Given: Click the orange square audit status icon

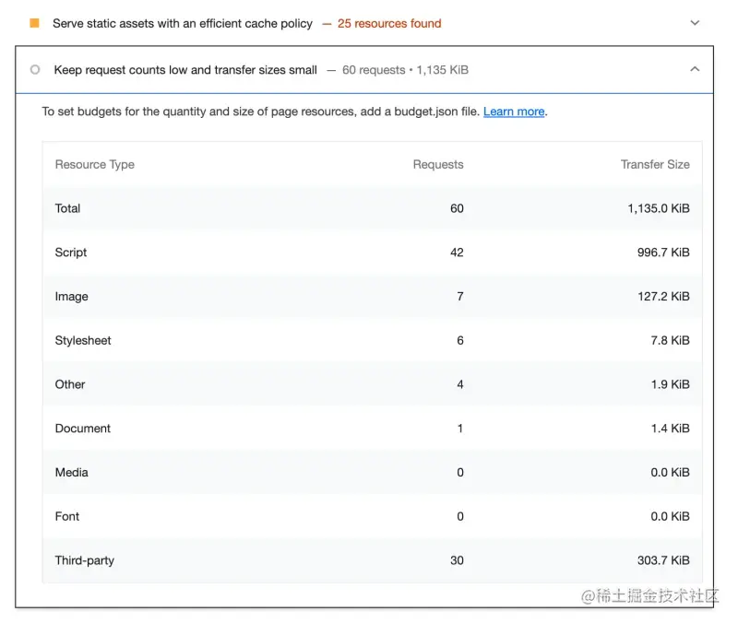Looking at the screenshot, I should tap(35, 23).
